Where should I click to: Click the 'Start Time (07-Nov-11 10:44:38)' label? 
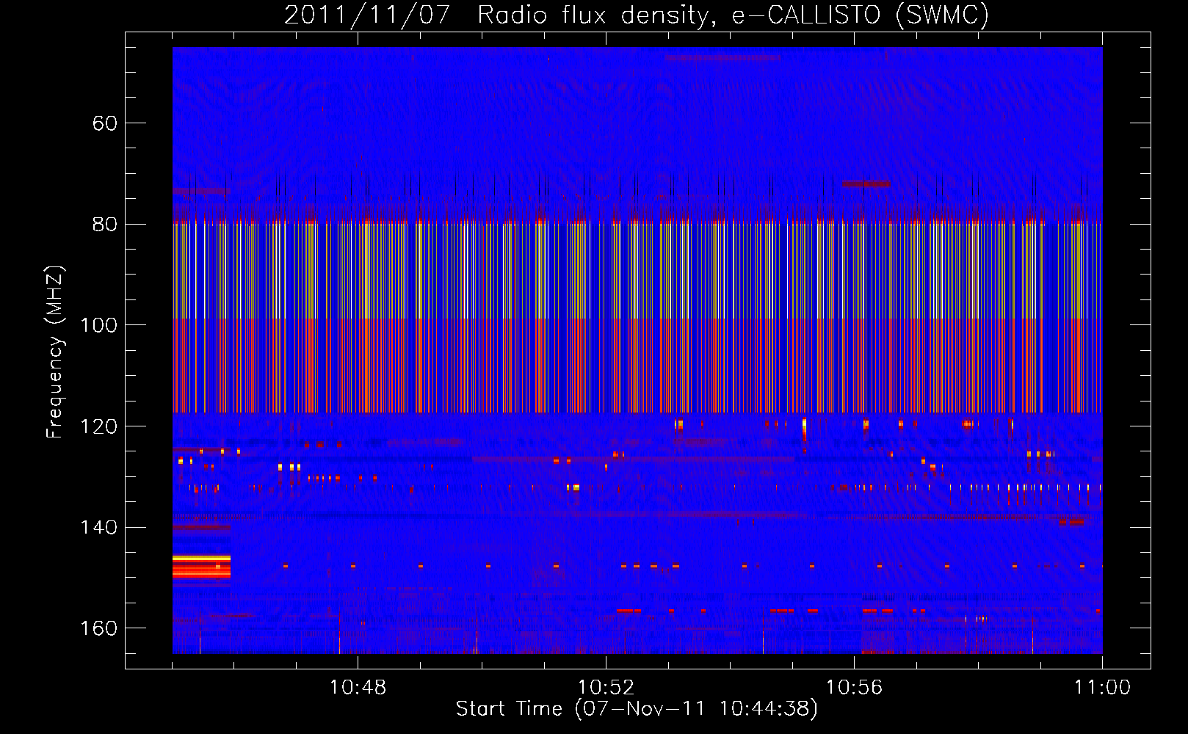(x=637, y=709)
